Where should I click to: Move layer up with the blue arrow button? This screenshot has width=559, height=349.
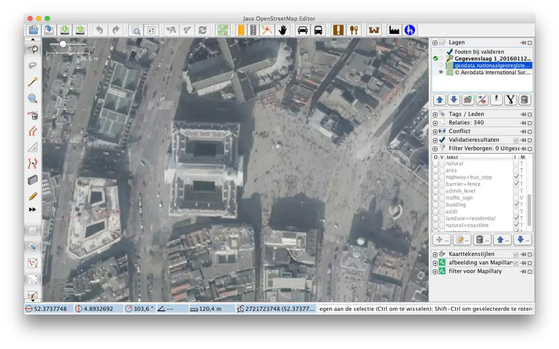tap(439, 100)
